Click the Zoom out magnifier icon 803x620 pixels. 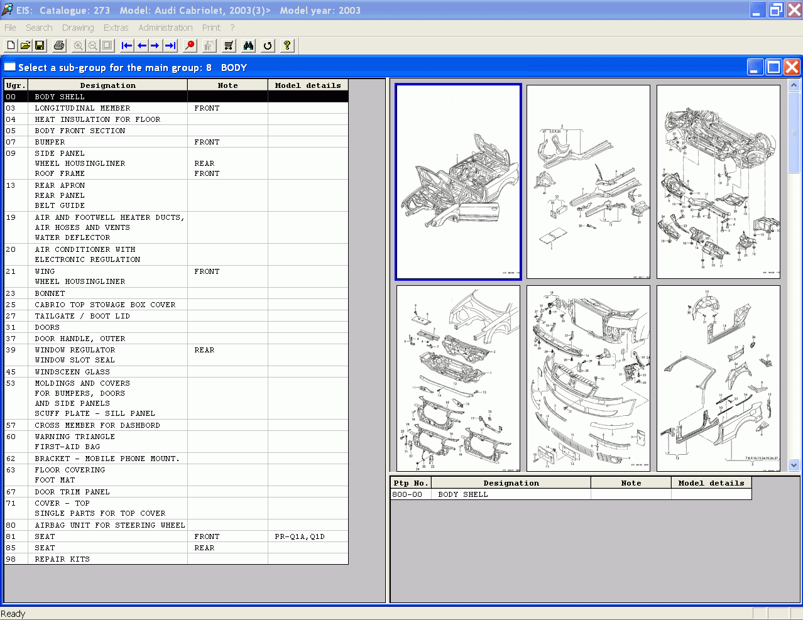pos(93,45)
